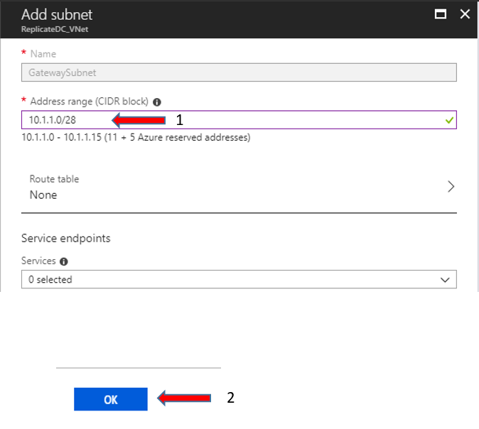Click the green validation checkmark in address field
Image resolution: width=479 pixels, height=429 pixels.
tap(449, 120)
